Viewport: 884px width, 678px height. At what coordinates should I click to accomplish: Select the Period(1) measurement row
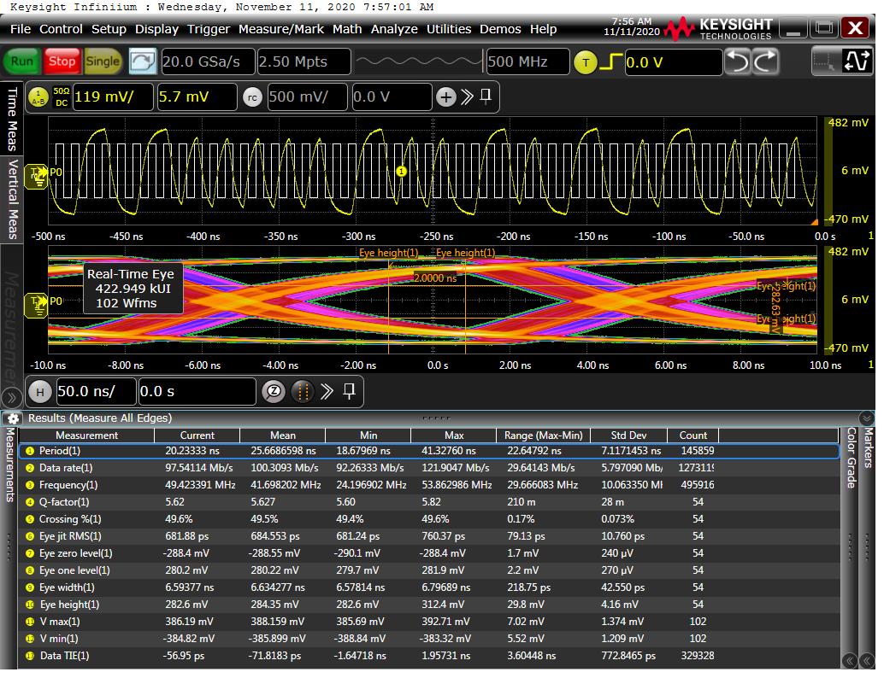pos(429,451)
